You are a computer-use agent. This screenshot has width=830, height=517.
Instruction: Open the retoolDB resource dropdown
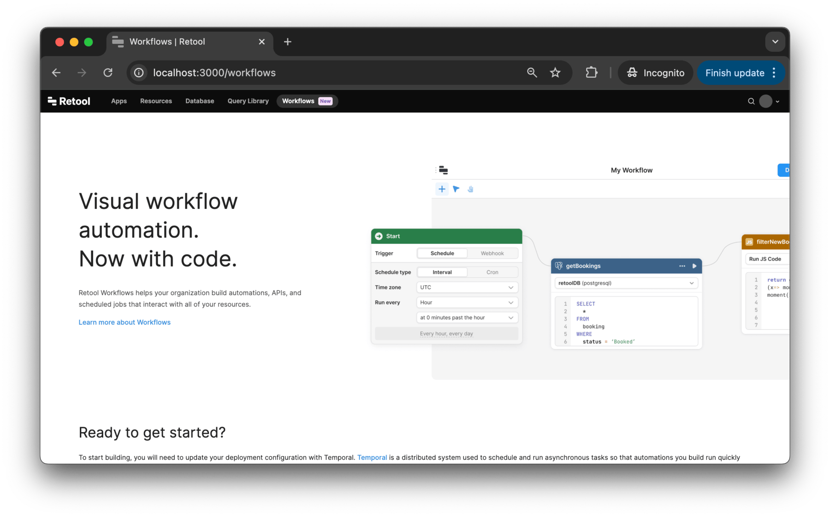(x=626, y=283)
